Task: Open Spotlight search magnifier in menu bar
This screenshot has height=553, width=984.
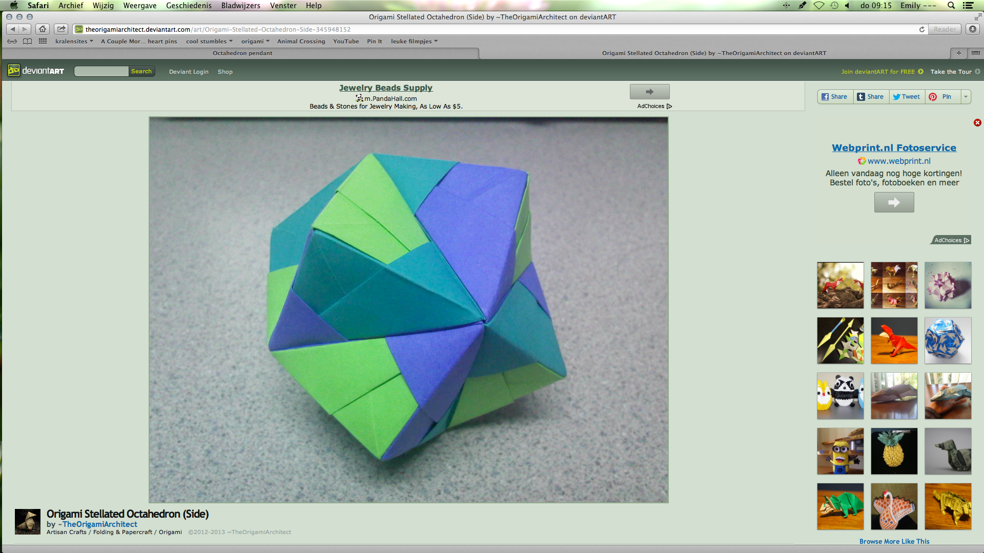Action: click(x=951, y=5)
